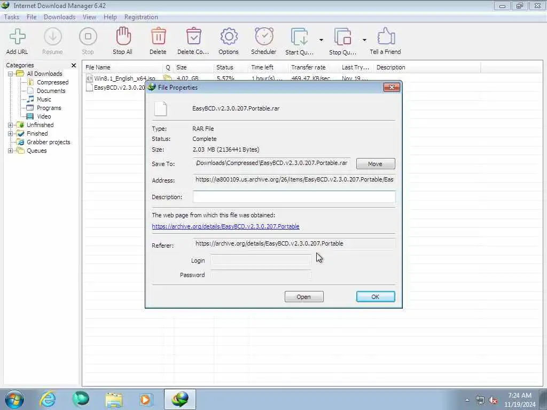Screen dimensions: 547x410
Task: Click the Delete Completed toolbar icon
Action: [193, 37]
